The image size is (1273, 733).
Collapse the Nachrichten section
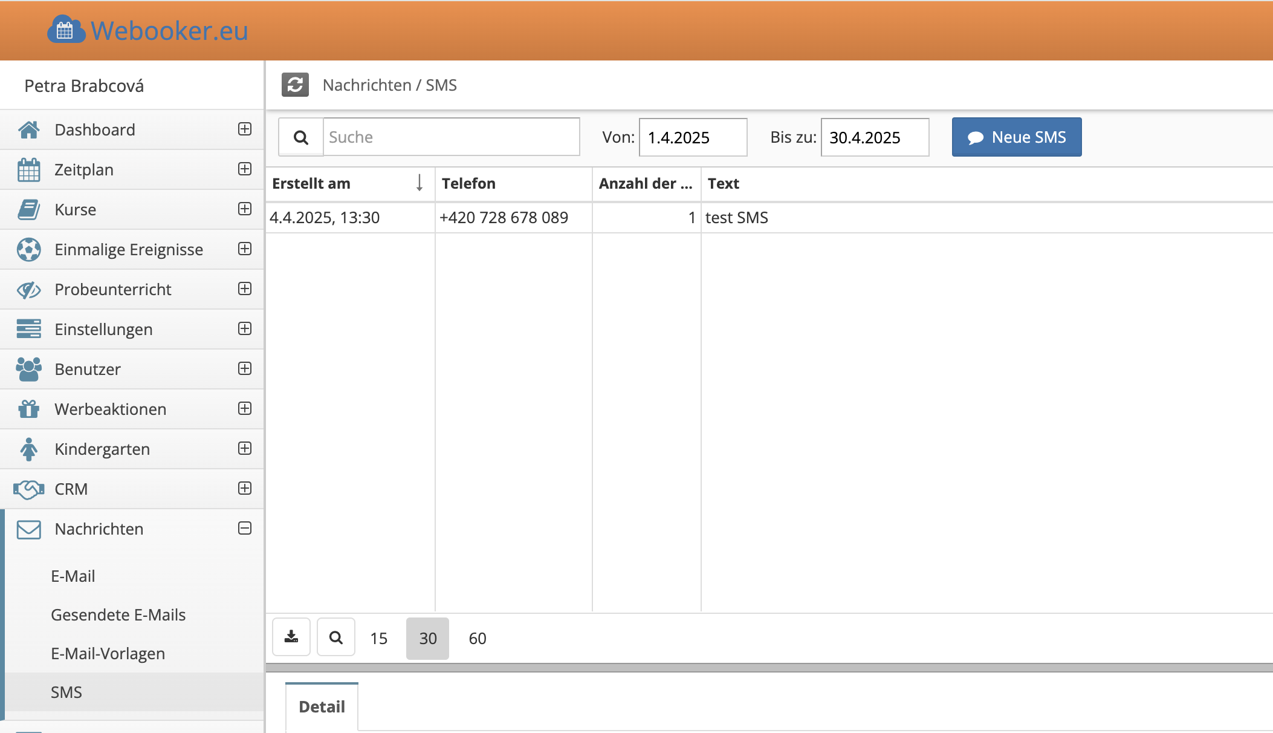point(245,529)
